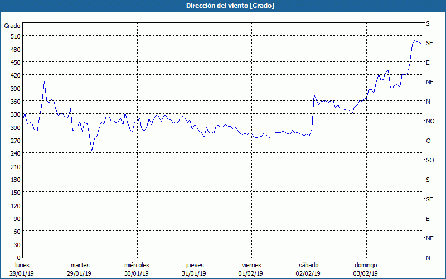Click the 01/02/19 date label
The width and height of the screenshot is (446, 279).
(251, 273)
